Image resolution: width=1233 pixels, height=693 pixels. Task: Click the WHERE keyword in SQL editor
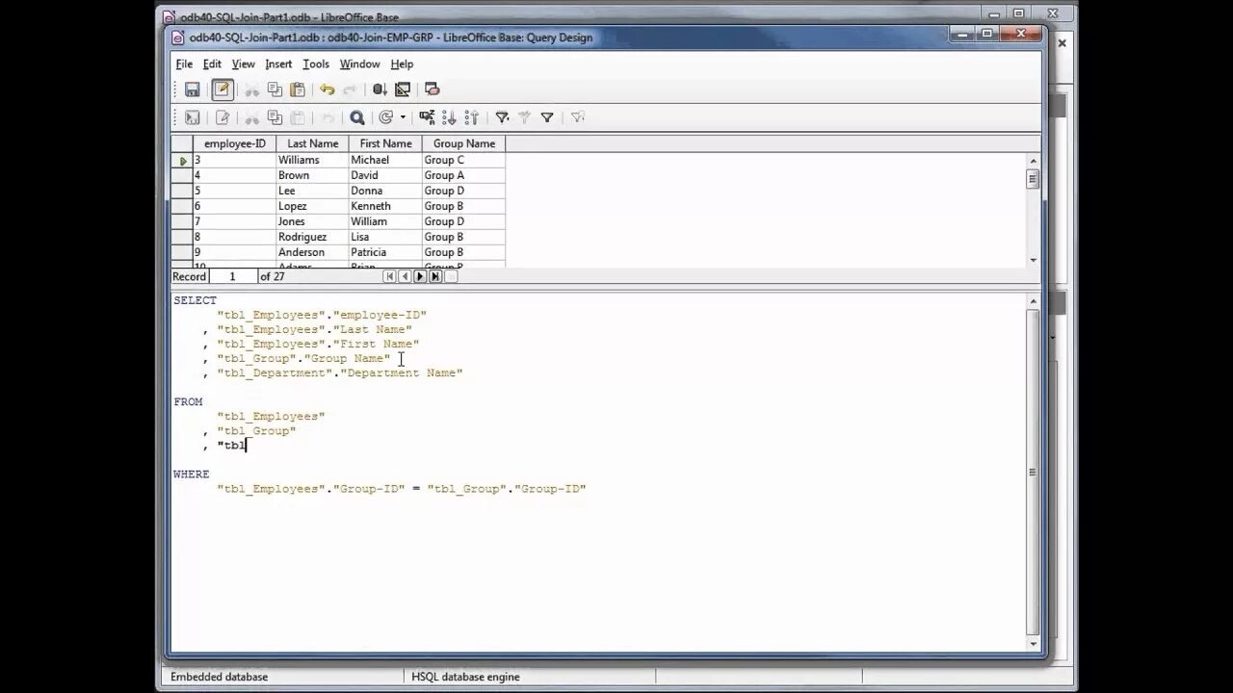[192, 474]
